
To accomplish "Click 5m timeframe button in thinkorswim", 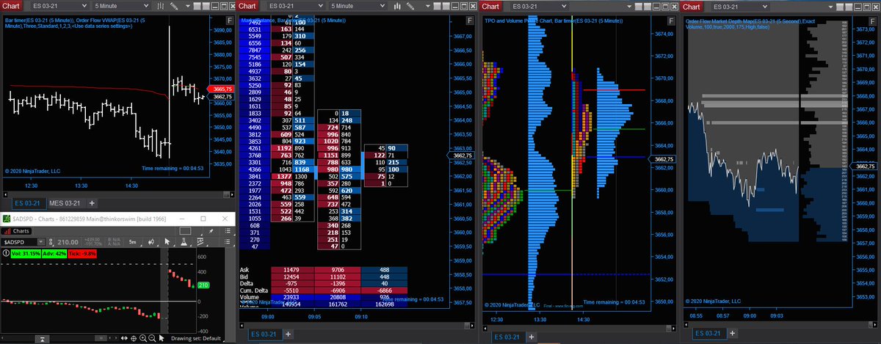I will click(x=132, y=242).
